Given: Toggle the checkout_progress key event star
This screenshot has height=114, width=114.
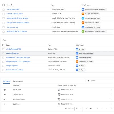Looking at the screenshot, I should point(5,99).
